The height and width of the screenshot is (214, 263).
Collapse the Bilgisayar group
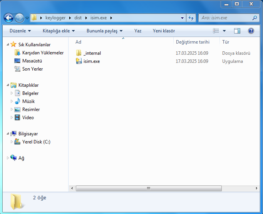(x=8, y=133)
